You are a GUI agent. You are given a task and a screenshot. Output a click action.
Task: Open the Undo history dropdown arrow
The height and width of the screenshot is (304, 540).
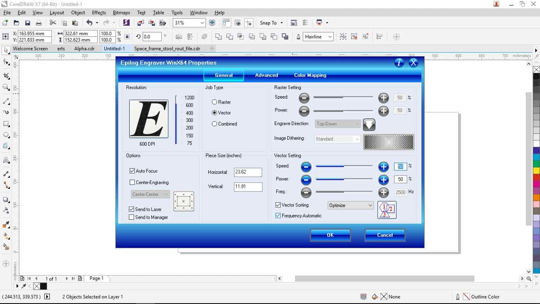click(97, 23)
